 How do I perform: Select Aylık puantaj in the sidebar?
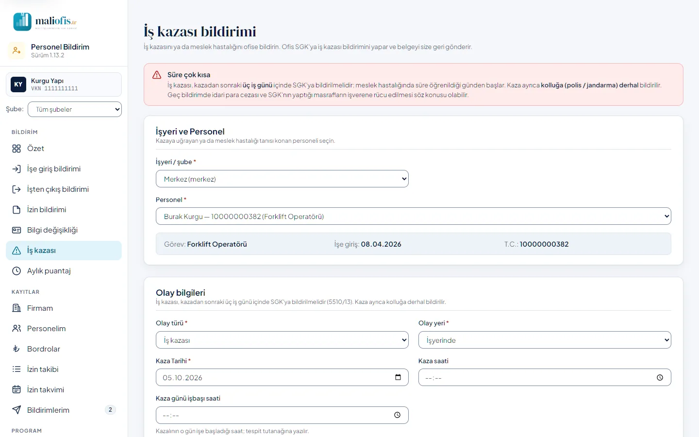[x=64, y=271]
